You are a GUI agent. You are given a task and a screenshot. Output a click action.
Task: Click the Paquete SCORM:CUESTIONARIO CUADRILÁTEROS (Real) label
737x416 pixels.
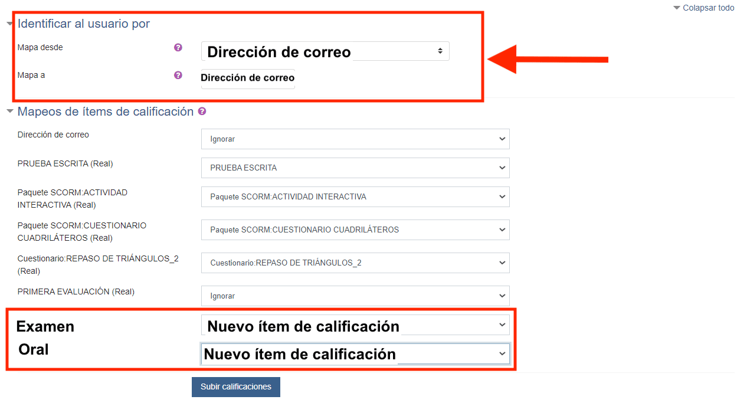click(x=82, y=232)
